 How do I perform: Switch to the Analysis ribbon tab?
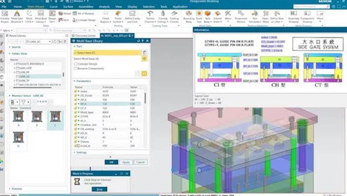coord(104,6)
